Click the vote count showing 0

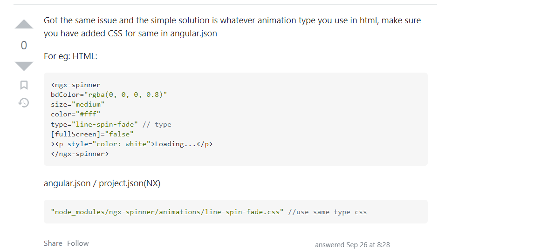(24, 45)
